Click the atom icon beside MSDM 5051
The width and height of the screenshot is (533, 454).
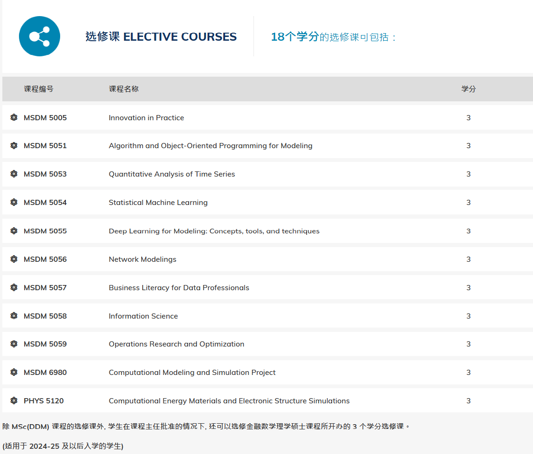click(x=14, y=146)
